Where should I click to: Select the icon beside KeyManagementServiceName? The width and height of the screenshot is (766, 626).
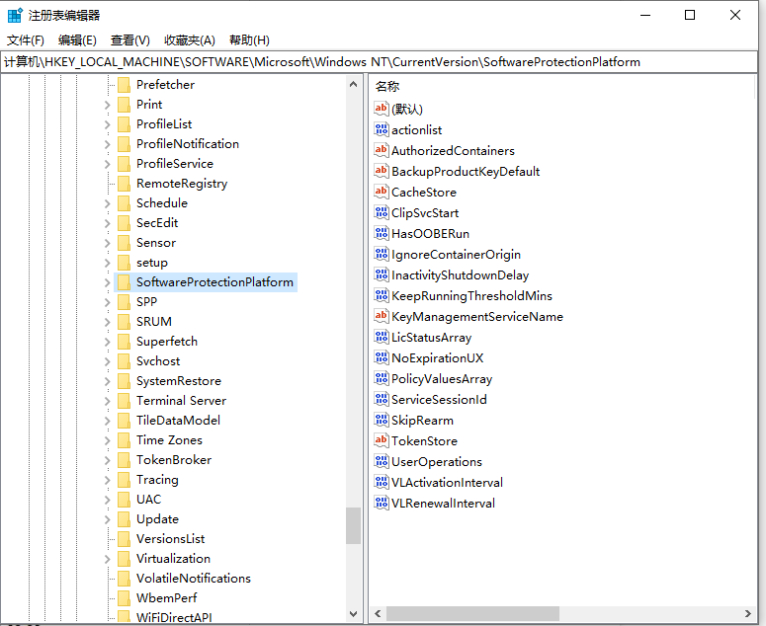coord(382,316)
